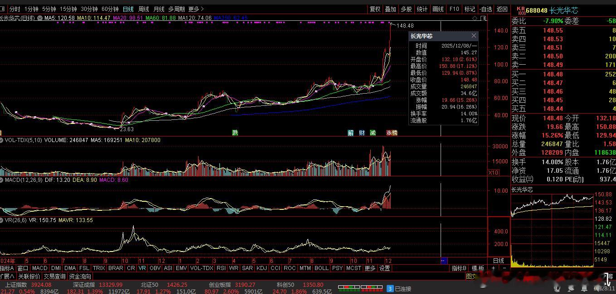Open the 画线 drawing tools
616x294 pixels.
[438, 9]
